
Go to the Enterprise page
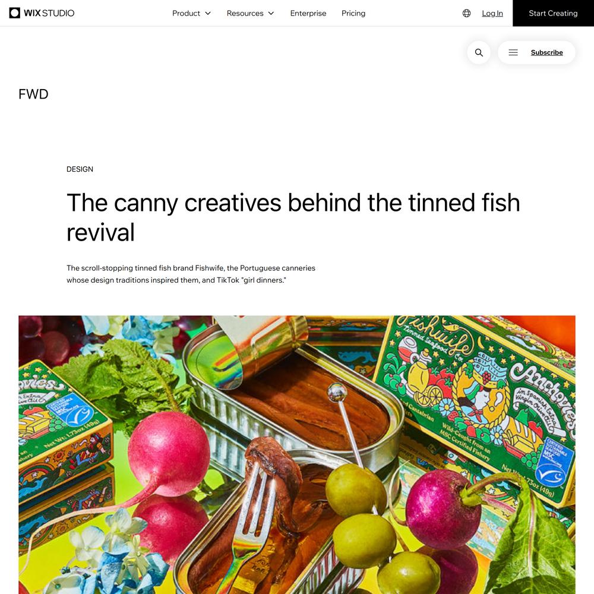pyautogui.click(x=308, y=13)
